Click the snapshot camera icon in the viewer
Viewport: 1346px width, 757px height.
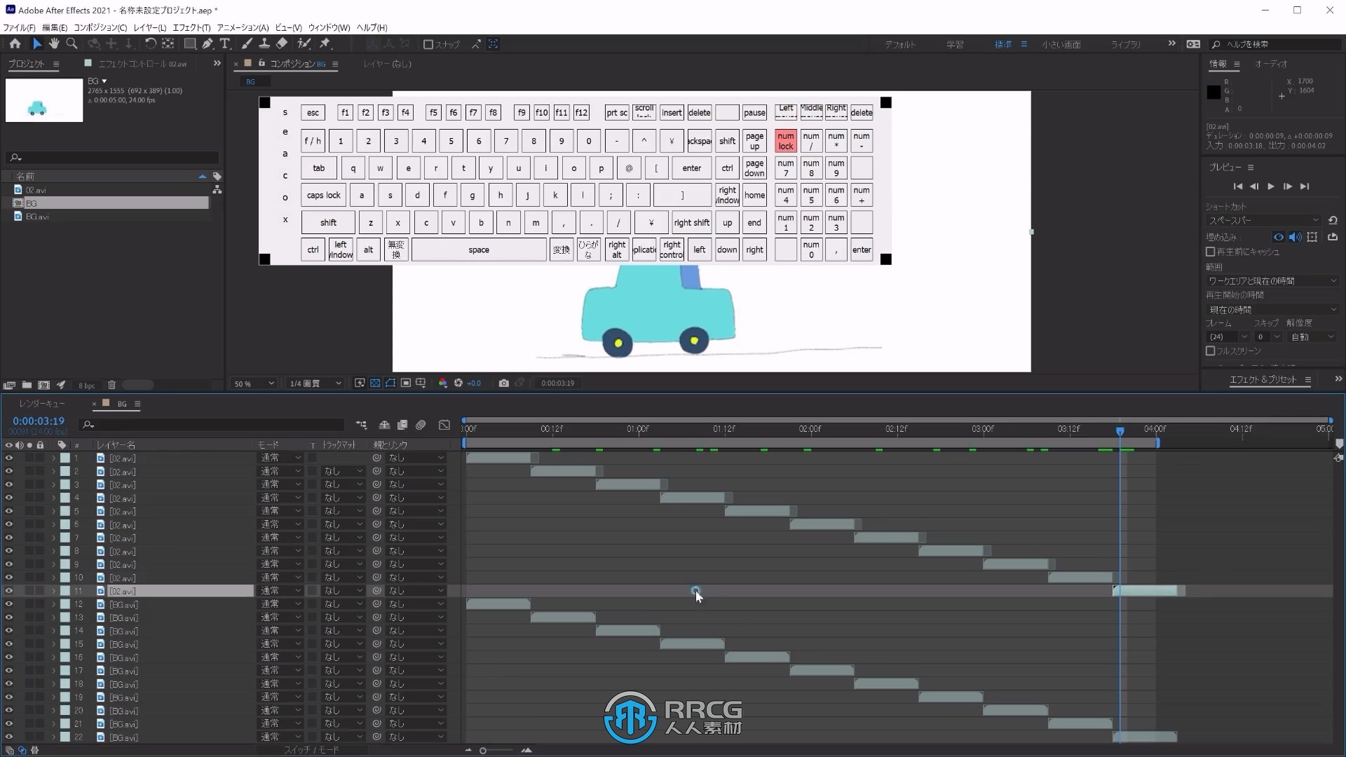tap(503, 383)
